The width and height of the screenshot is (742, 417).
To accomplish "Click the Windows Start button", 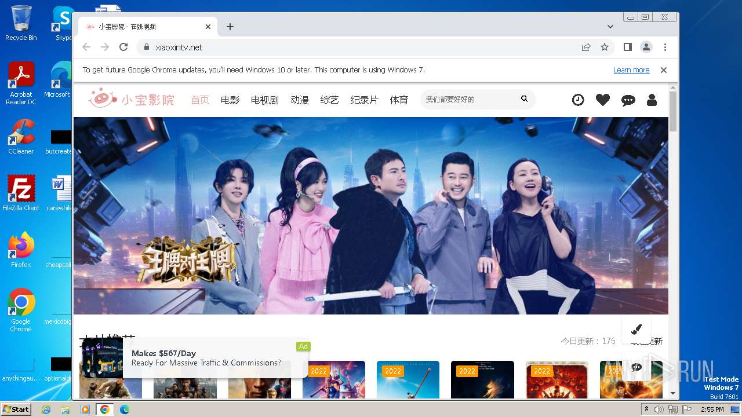I will [x=16, y=409].
